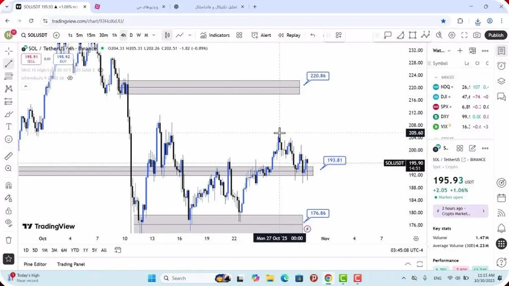The image size is (509, 286).
Task: Hide all drawings with the eye tool
Action: coord(8,223)
